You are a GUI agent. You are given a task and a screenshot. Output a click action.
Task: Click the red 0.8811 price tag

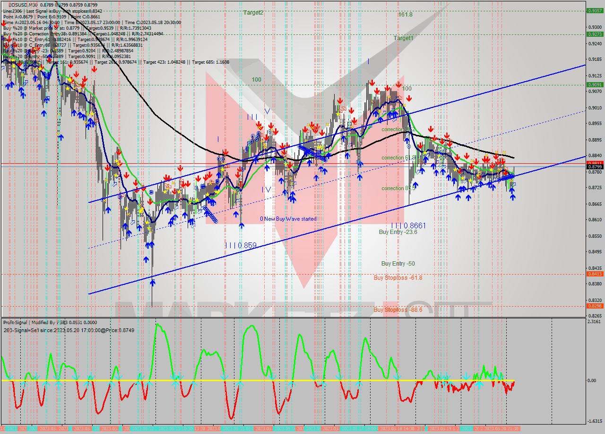594,163
